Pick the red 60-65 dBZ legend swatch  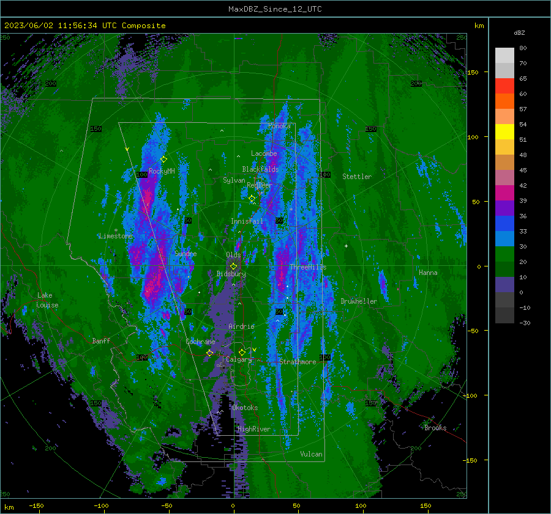[504, 86]
